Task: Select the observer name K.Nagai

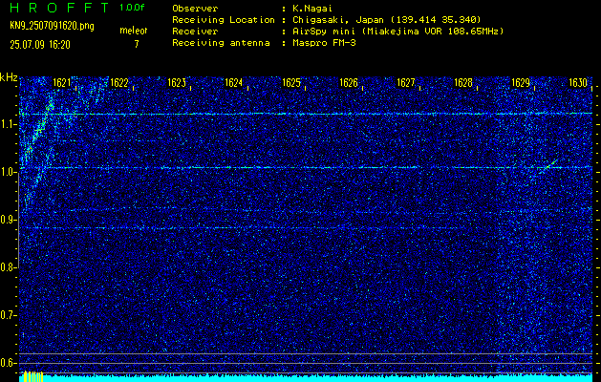Action: [x=312, y=8]
